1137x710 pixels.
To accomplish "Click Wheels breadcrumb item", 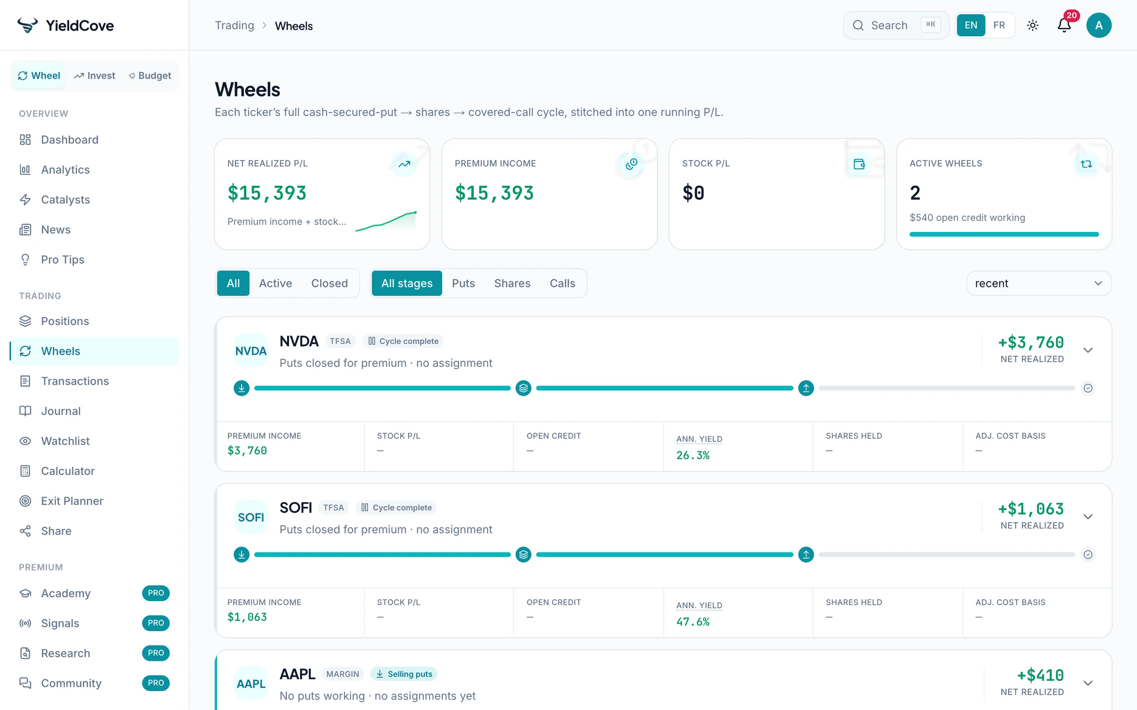I will (294, 26).
